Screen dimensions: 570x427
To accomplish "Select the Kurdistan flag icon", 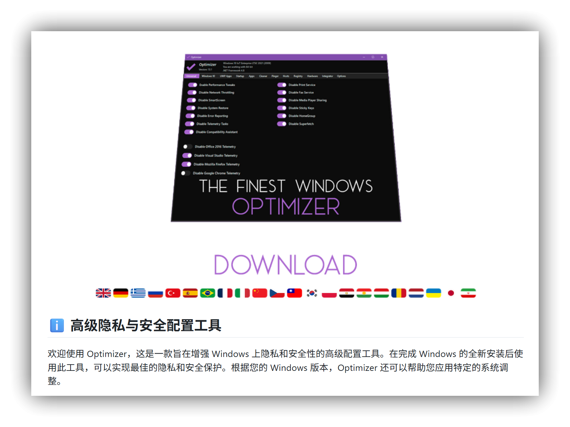I will pos(364,293).
